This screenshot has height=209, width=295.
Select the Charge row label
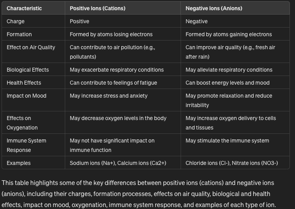point(16,21)
